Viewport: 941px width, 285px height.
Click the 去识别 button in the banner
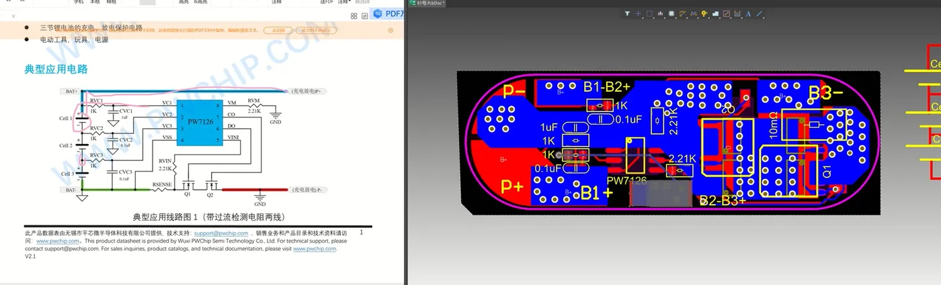[278, 30]
